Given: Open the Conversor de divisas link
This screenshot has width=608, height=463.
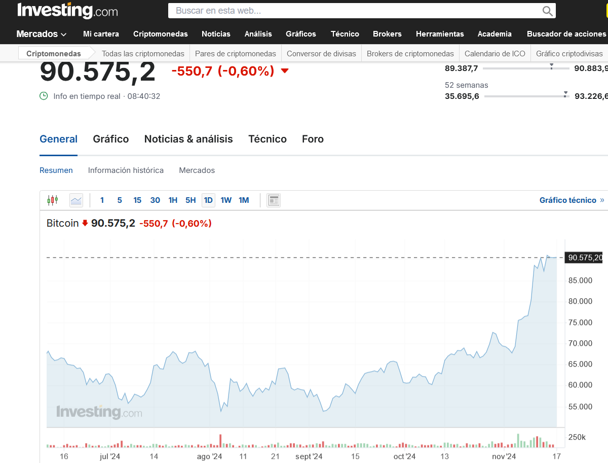Looking at the screenshot, I should (x=321, y=53).
